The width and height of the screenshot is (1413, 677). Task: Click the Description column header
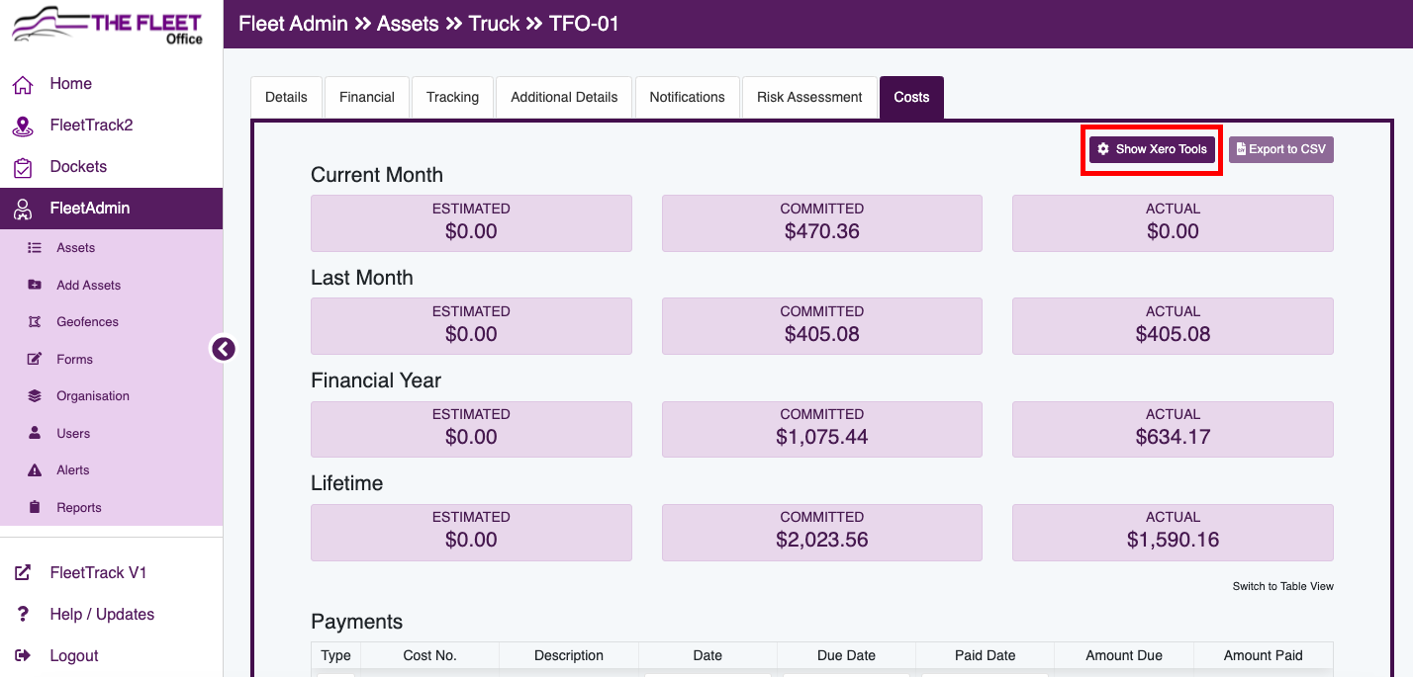pos(569,655)
